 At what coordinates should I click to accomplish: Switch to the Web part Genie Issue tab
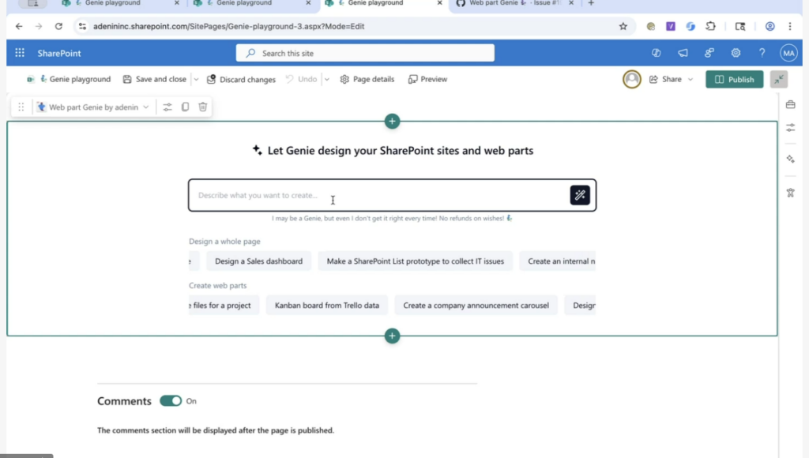[515, 3]
